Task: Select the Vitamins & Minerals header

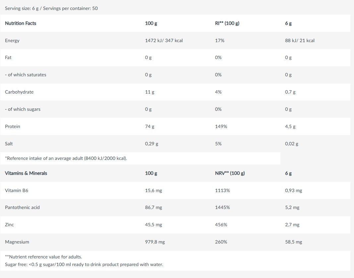Action: (x=26, y=173)
